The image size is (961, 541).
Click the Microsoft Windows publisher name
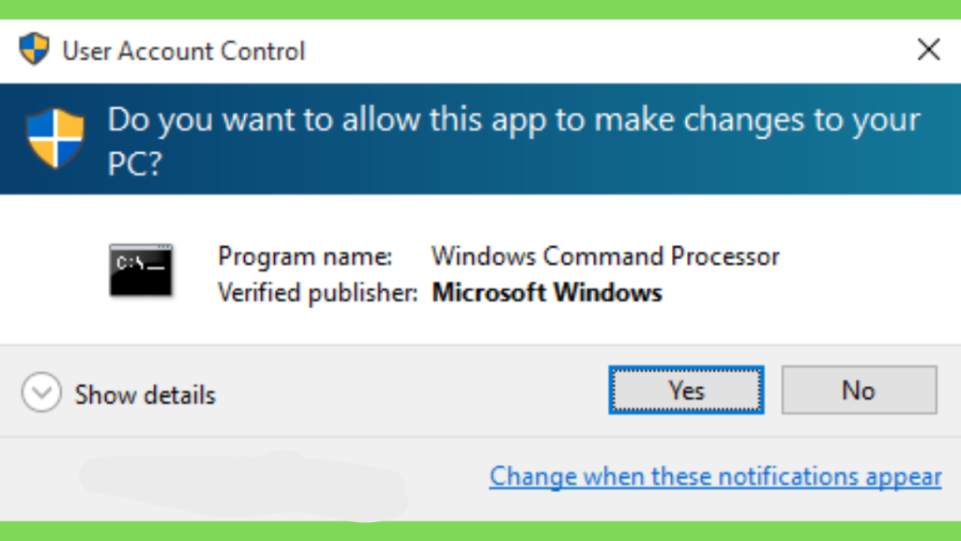547,293
